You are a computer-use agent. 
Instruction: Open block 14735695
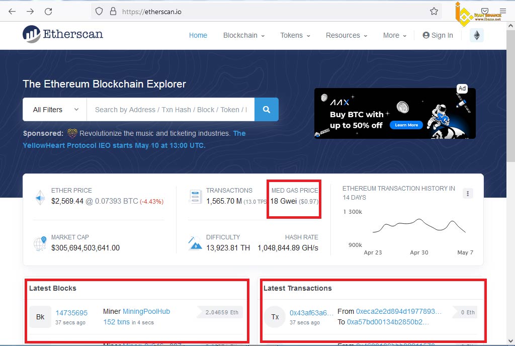coord(71,313)
